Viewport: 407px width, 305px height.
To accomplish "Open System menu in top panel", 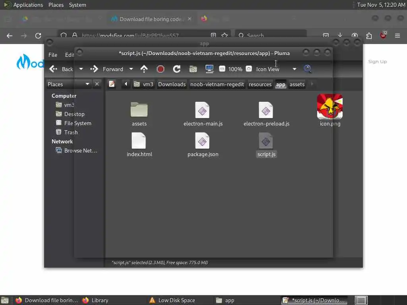I will click(x=78, y=5).
